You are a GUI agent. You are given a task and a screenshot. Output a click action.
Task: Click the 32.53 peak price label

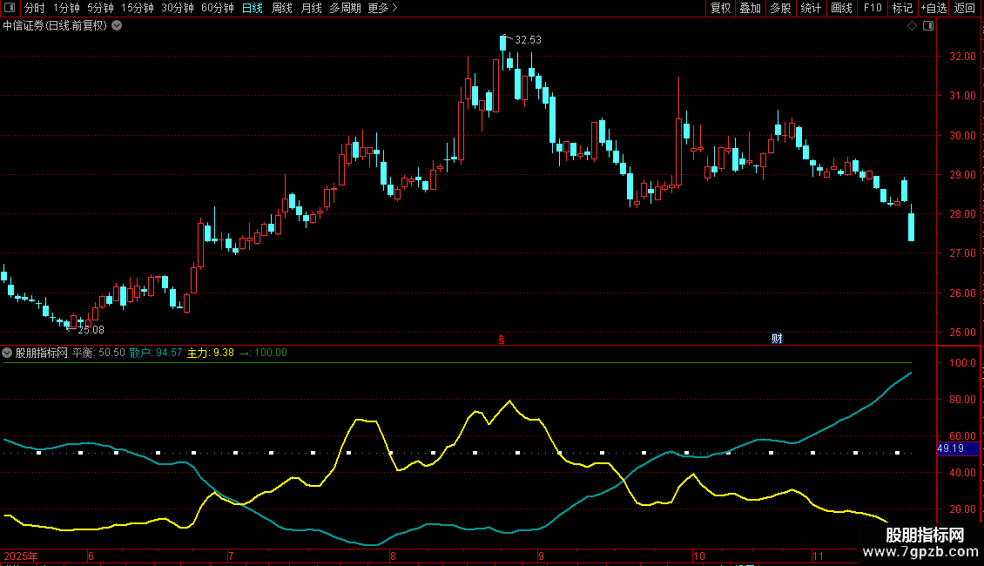tap(528, 40)
